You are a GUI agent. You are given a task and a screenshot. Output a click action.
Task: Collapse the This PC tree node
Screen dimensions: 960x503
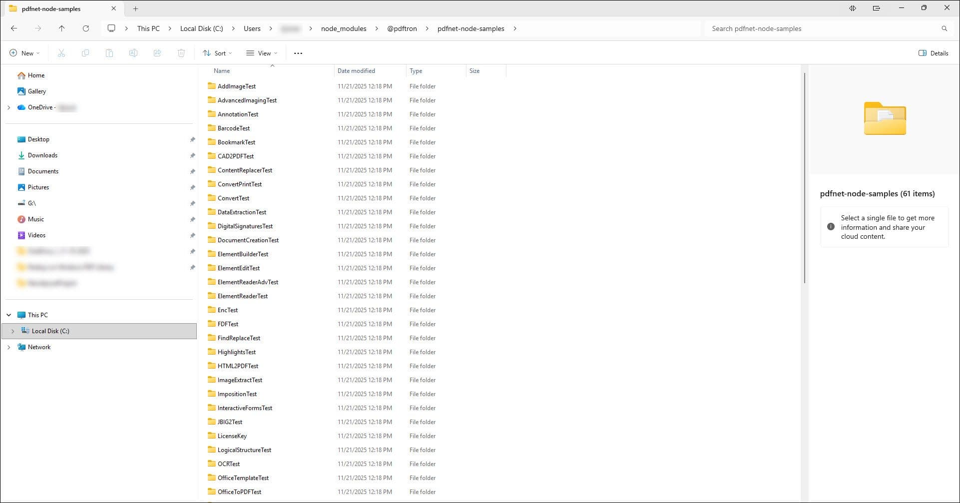(8, 315)
